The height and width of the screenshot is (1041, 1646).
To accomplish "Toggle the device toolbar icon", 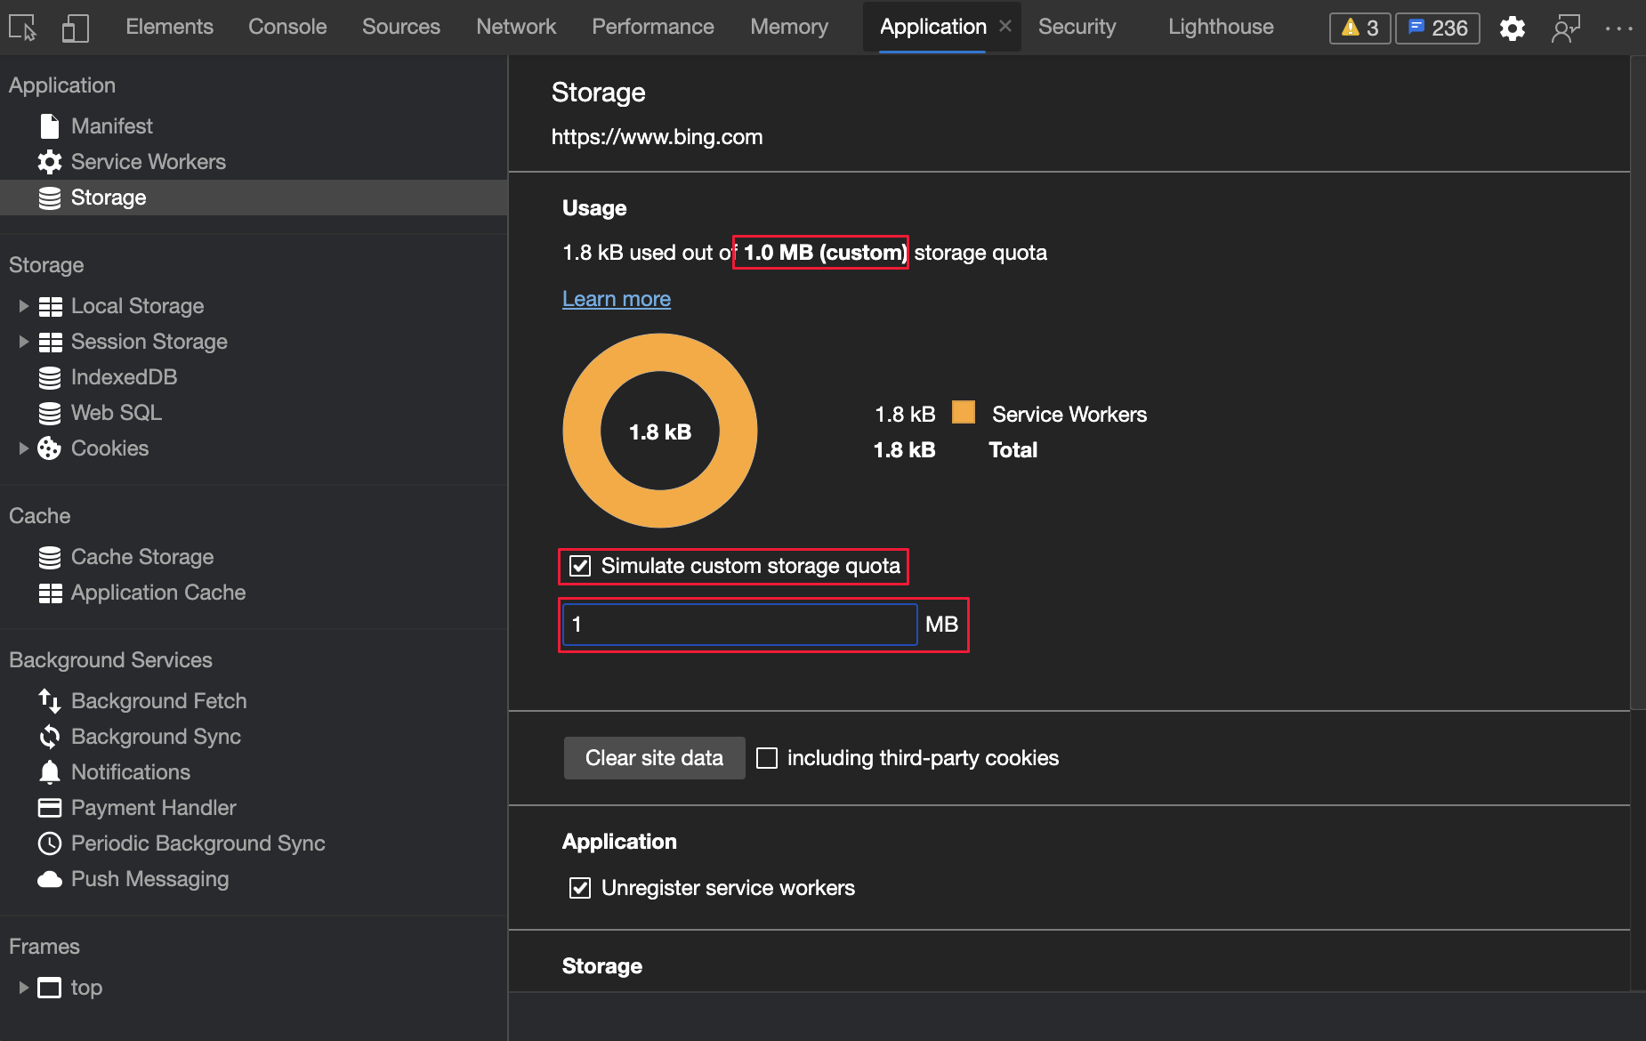I will pos(76,27).
